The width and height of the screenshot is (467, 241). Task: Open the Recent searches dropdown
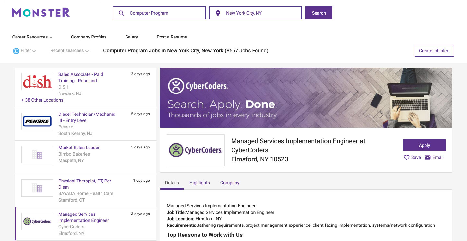(69, 51)
